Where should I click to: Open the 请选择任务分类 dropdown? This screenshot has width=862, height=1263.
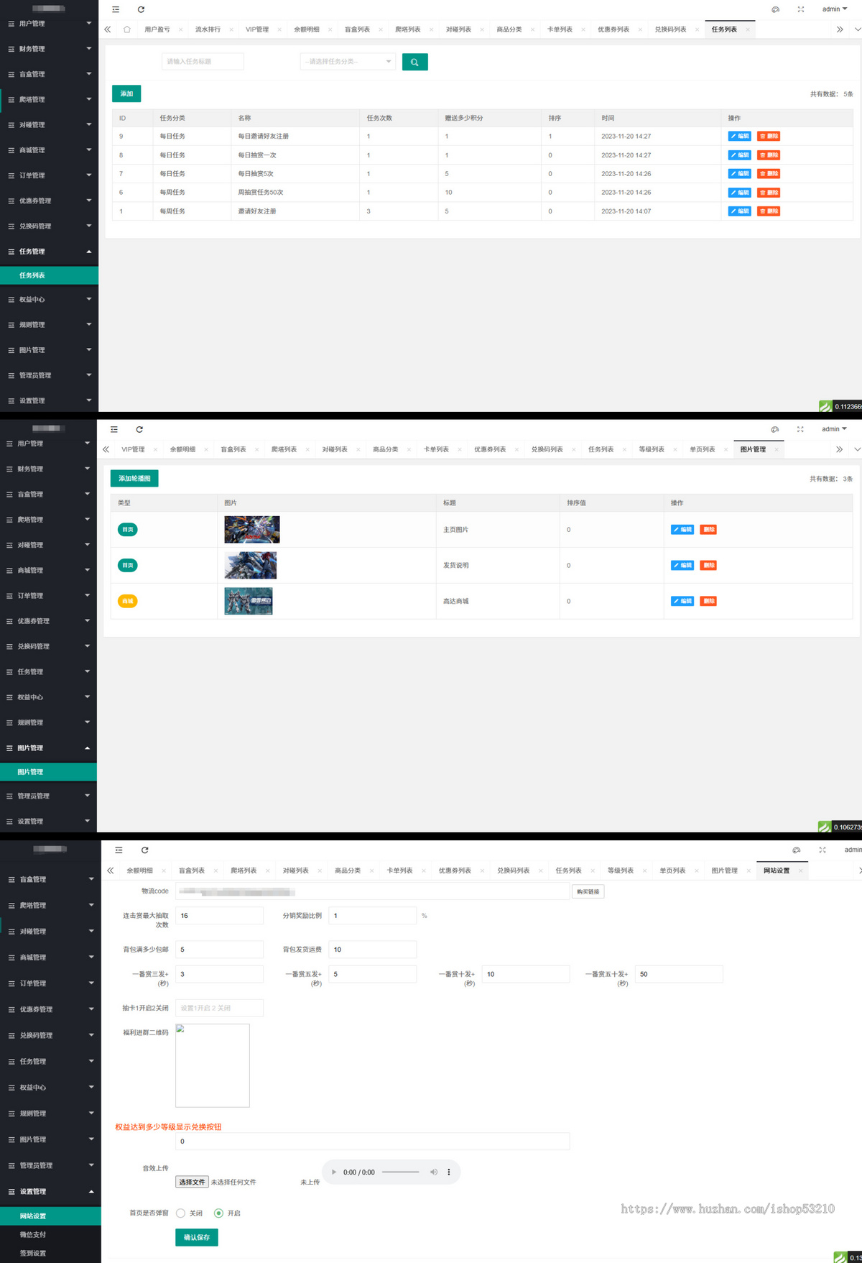[348, 62]
